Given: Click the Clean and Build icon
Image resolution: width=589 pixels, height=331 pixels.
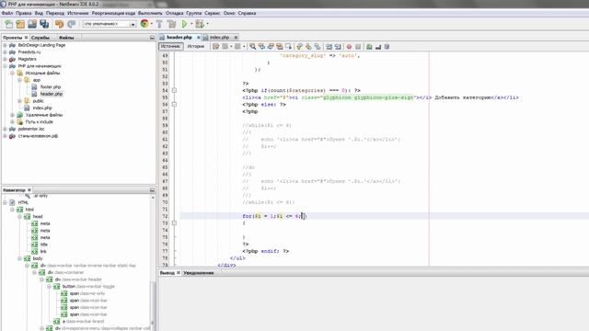Looking at the screenshot, I should click(172, 24).
